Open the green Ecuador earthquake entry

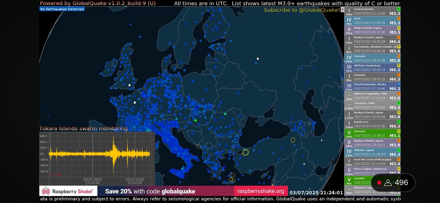pyautogui.click(x=373, y=180)
